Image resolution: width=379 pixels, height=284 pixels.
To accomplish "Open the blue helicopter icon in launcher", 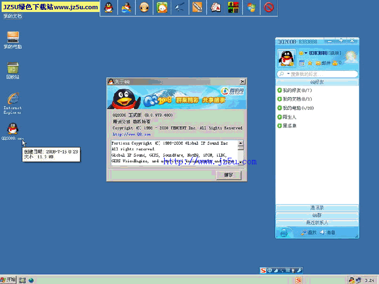I will (x=180, y=7).
